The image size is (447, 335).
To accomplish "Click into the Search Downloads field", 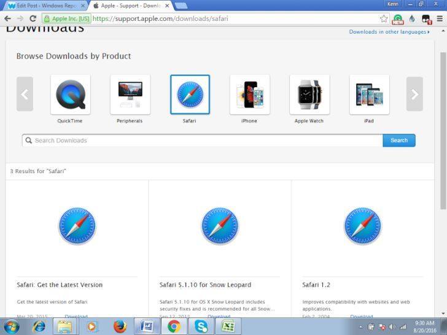I will (203, 141).
